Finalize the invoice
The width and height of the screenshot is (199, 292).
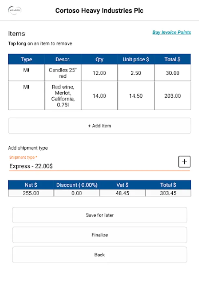tap(99, 235)
